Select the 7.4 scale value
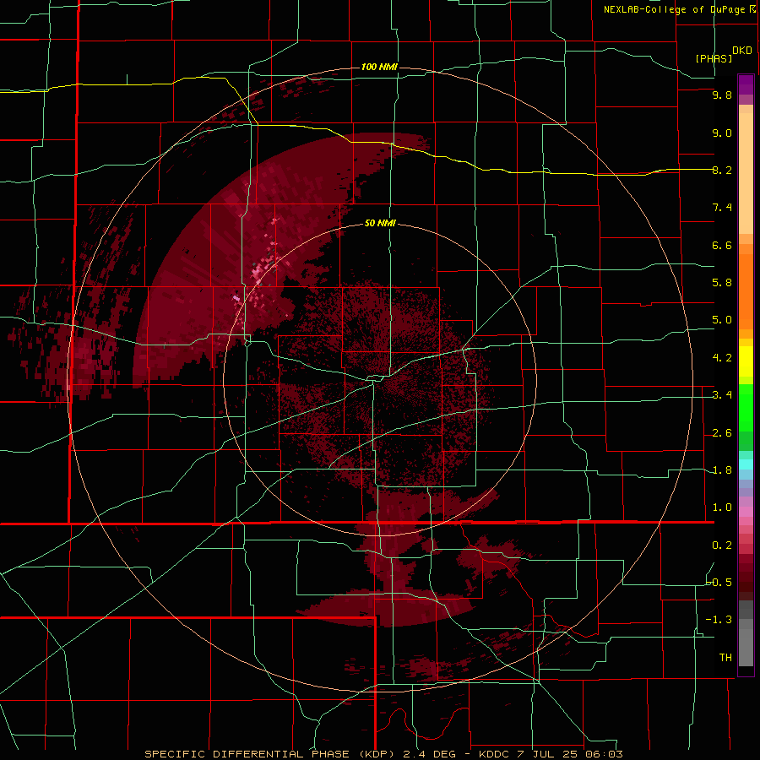Viewport: 760px width, 760px height. [x=722, y=208]
